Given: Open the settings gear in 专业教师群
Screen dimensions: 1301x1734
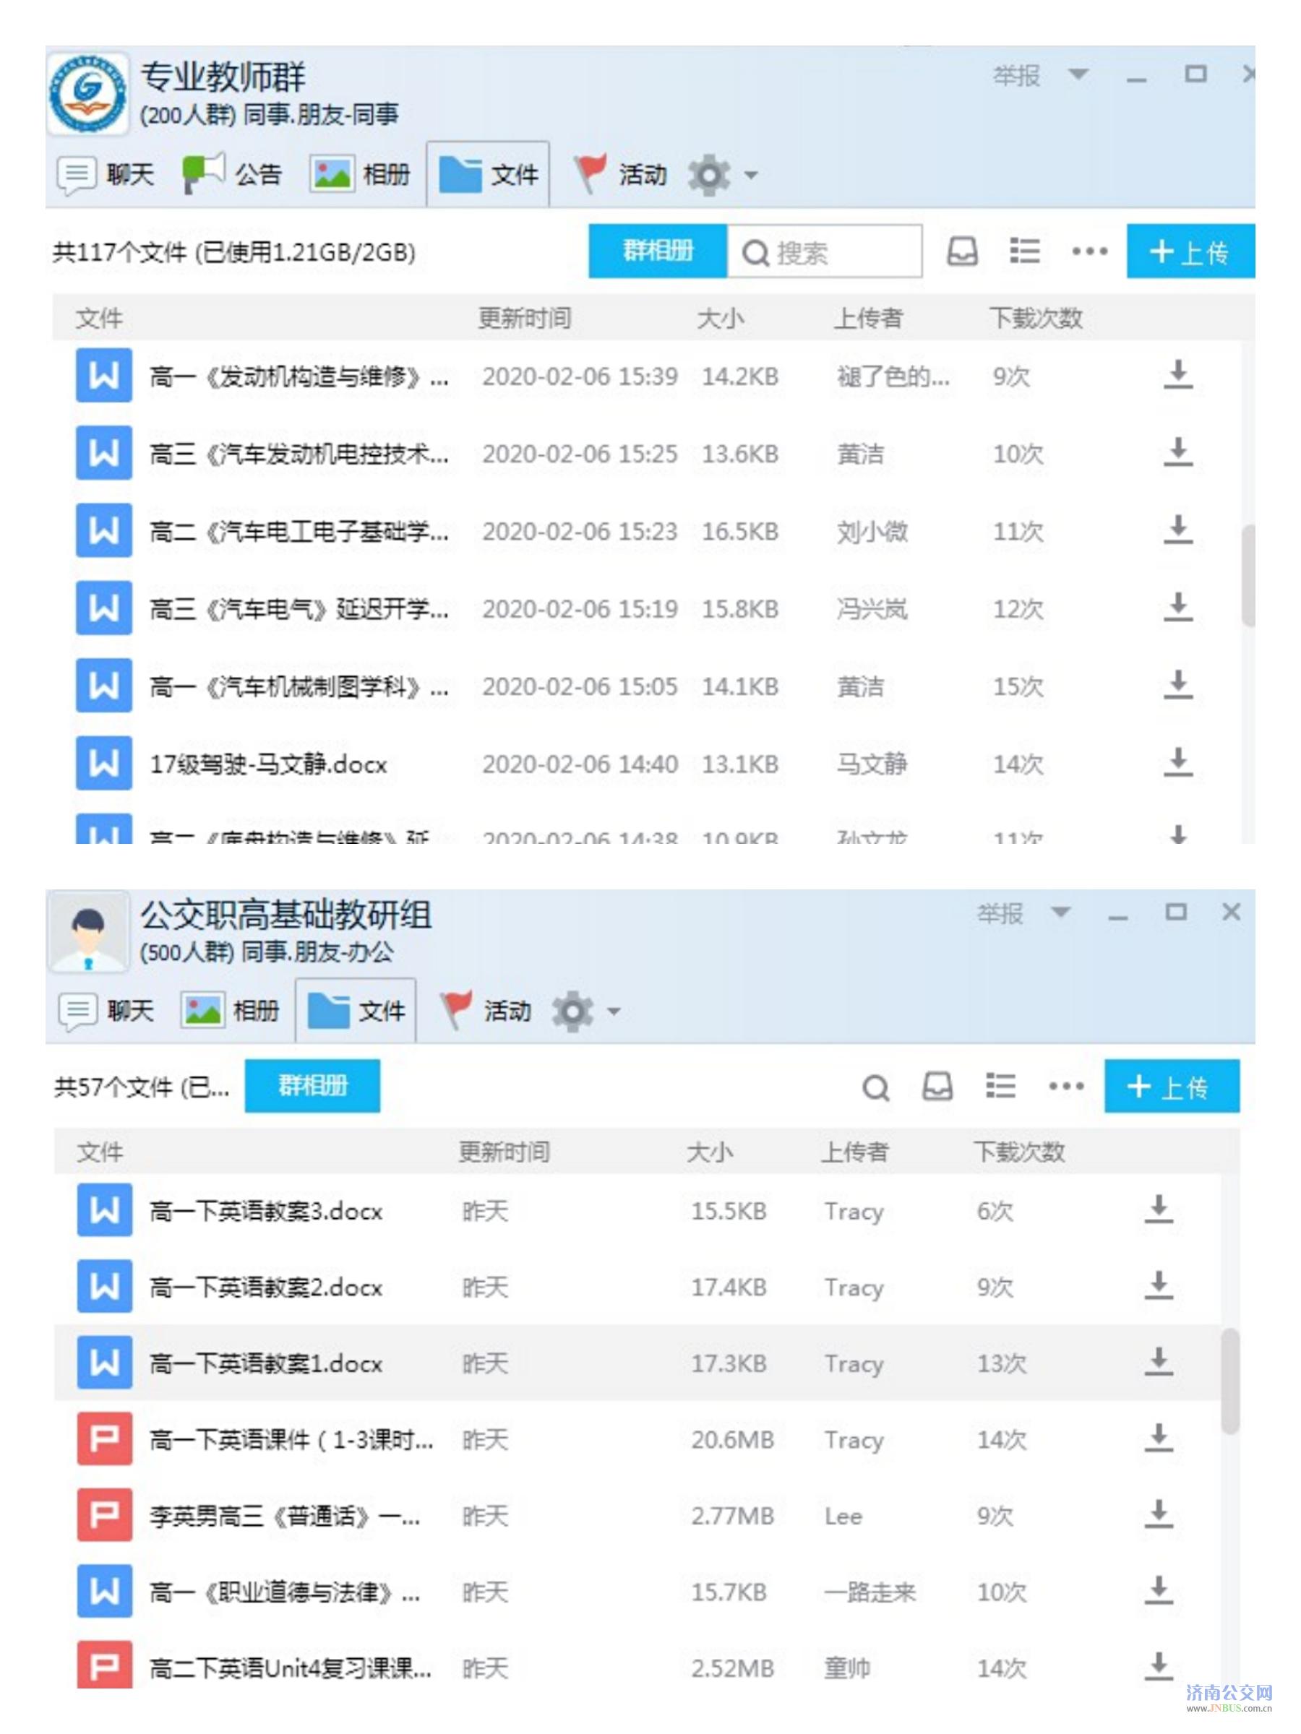Looking at the screenshot, I should pos(708,174).
